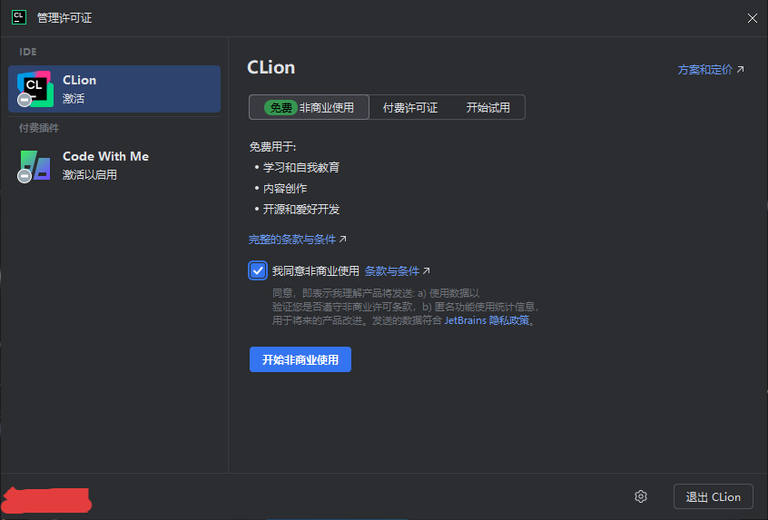Viewport: 768px width, 520px height.
Task: Close the 管理许可证 dialog
Action: 753,18
